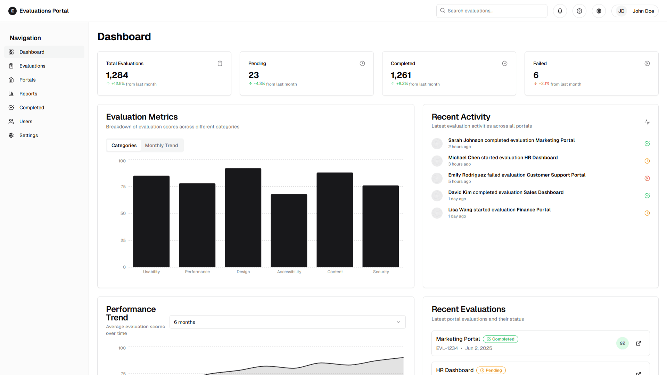Click the 1,261 Completed value
Screen dimensions: 667x375
(401, 75)
